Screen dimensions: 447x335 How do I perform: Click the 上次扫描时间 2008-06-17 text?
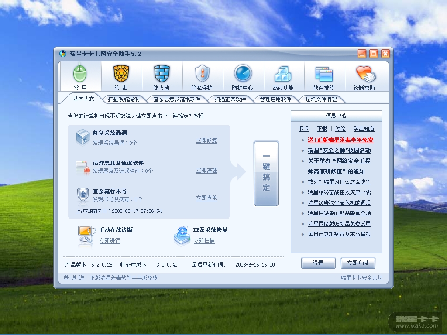[119, 211]
